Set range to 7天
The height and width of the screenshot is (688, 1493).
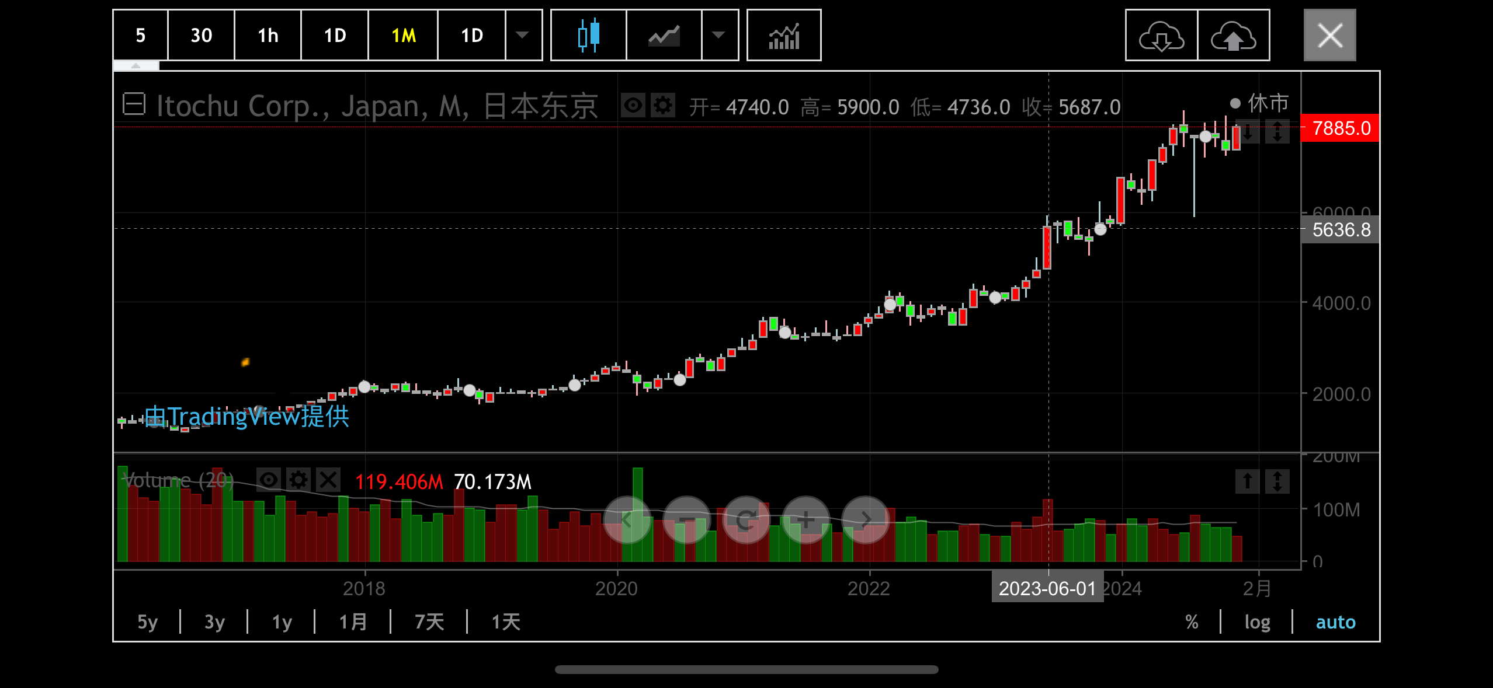pos(429,622)
